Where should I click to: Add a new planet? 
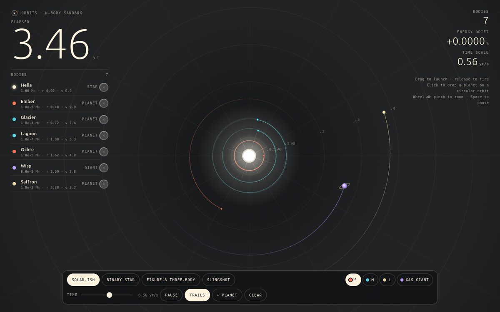point(227,295)
